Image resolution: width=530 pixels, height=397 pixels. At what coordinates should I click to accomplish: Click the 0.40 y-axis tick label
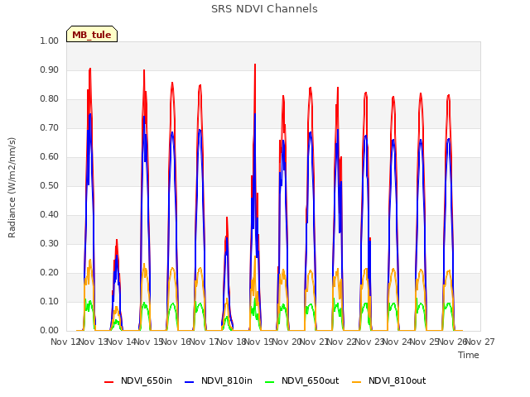[50, 215]
